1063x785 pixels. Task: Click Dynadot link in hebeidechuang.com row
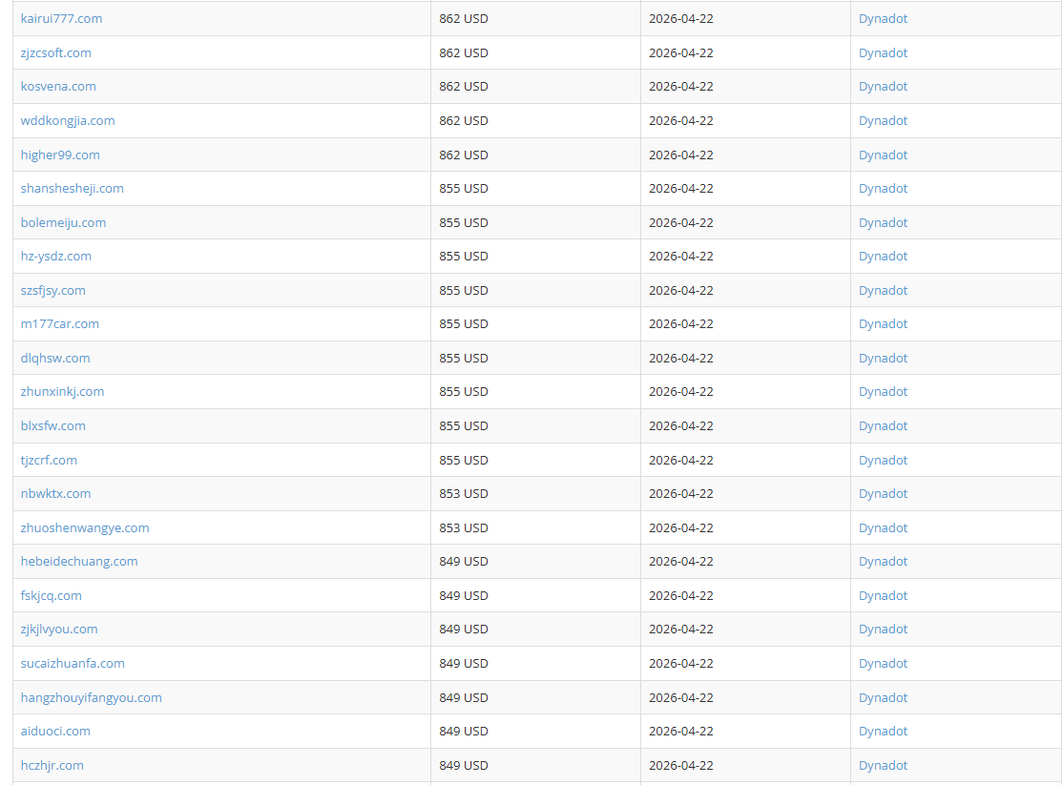point(883,562)
